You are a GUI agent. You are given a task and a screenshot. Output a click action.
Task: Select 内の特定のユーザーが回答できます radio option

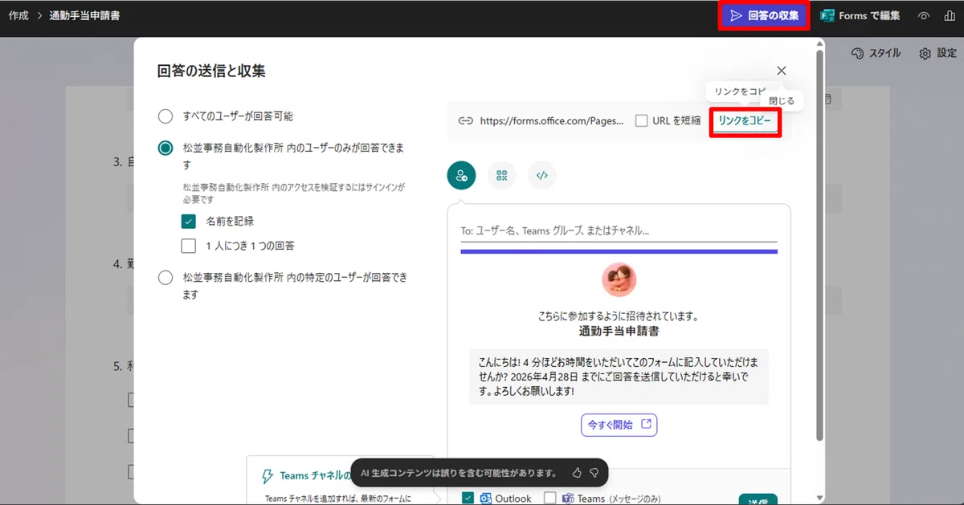[x=165, y=278]
